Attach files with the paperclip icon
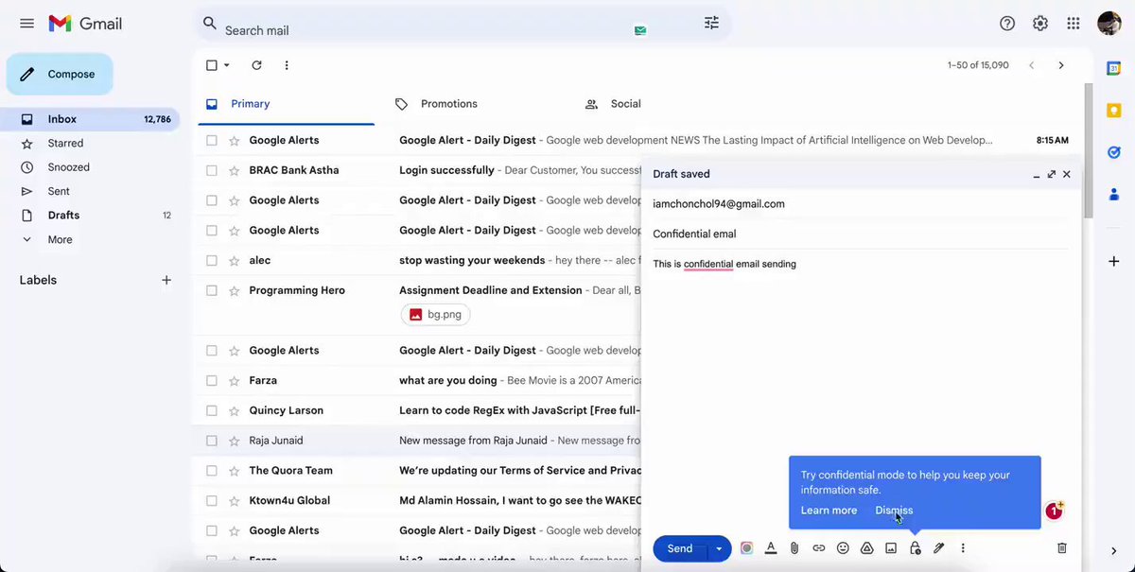The height and width of the screenshot is (572, 1135). (794, 548)
